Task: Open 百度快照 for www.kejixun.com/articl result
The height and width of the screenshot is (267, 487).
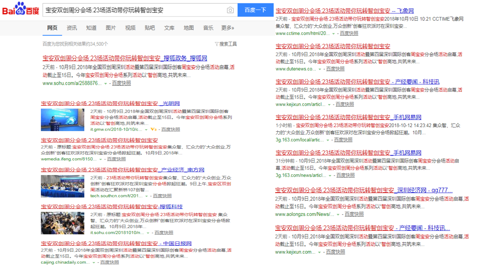Action: (x=345, y=104)
